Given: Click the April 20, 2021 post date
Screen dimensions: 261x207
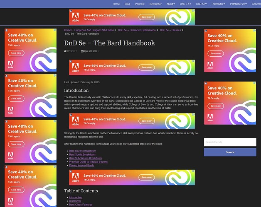Looking at the screenshot, I should point(91,51).
